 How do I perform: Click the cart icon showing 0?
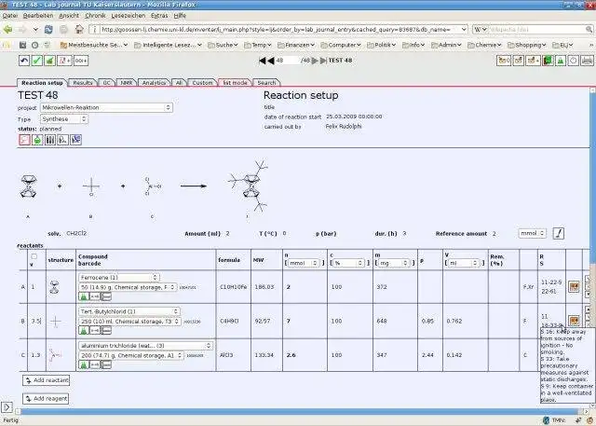[504, 61]
